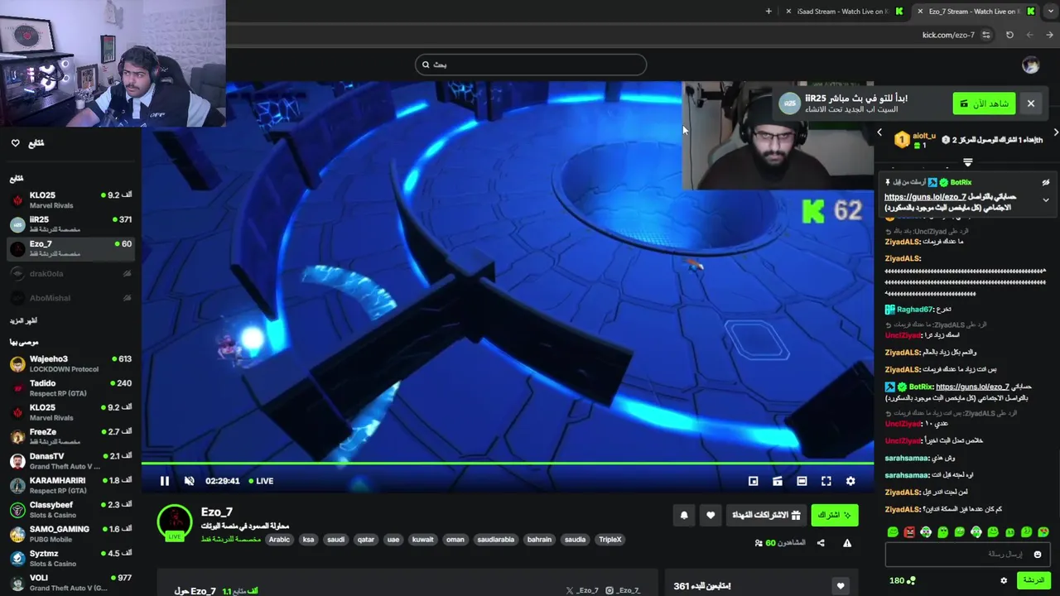Open offline drak0ola channel
Viewport: 1060px width, 596px height.
70,273
